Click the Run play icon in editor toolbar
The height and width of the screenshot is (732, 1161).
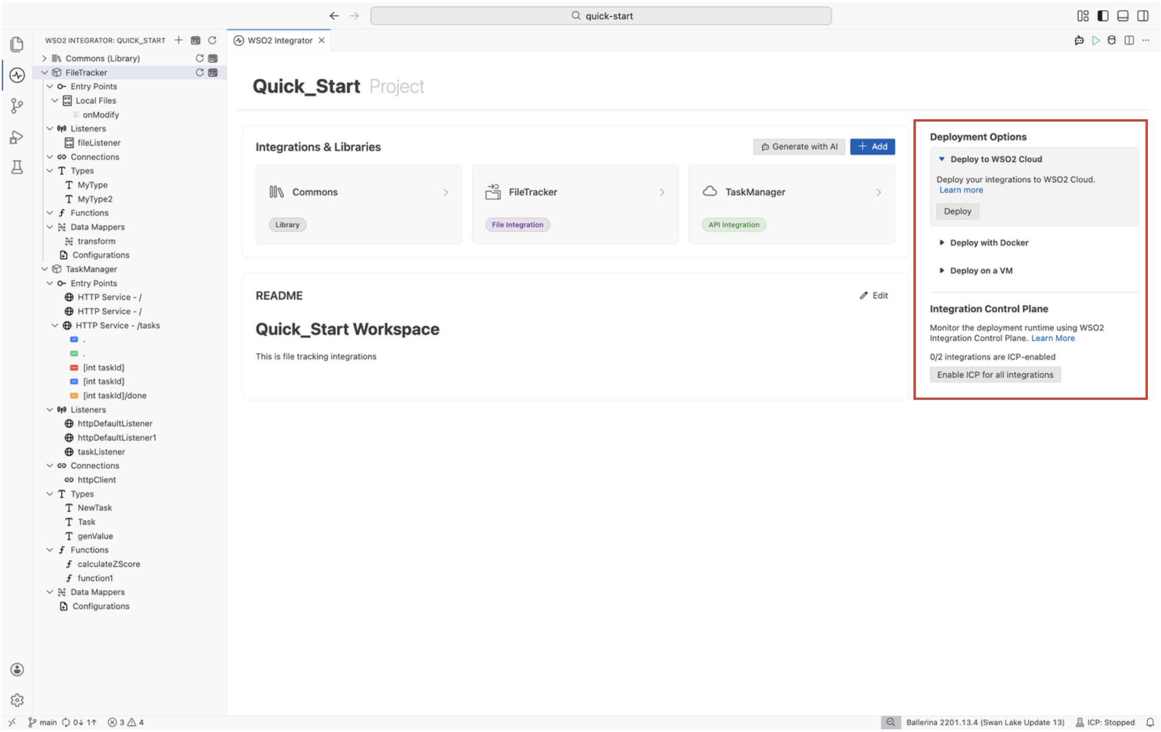point(1095,41)
